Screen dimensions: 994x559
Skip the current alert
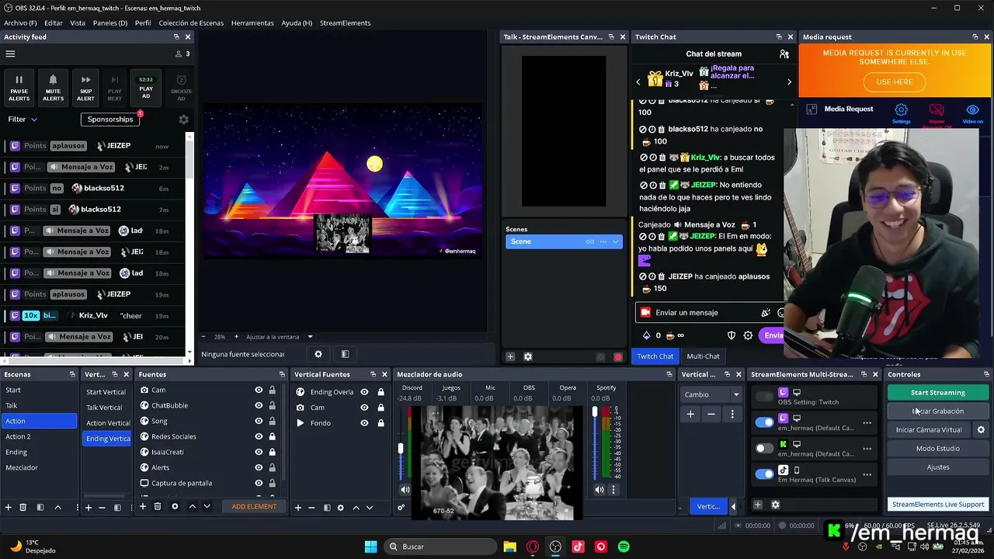[85, 89]
